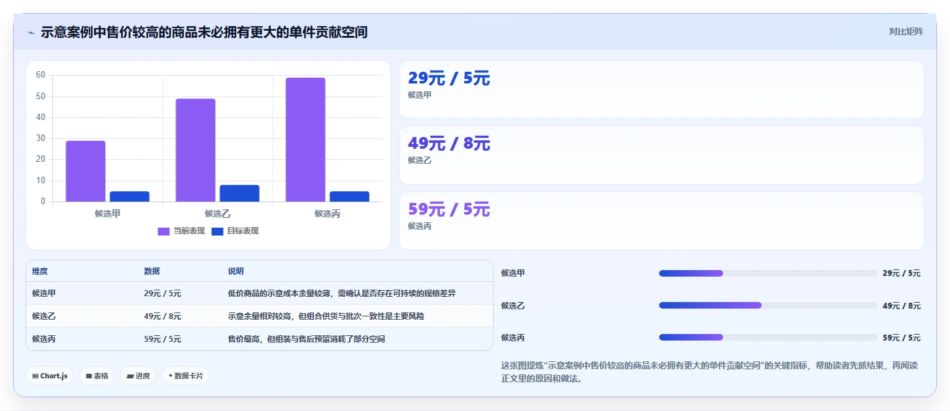
Task: Click the 候选乙 cell in table
Action: 44,316
